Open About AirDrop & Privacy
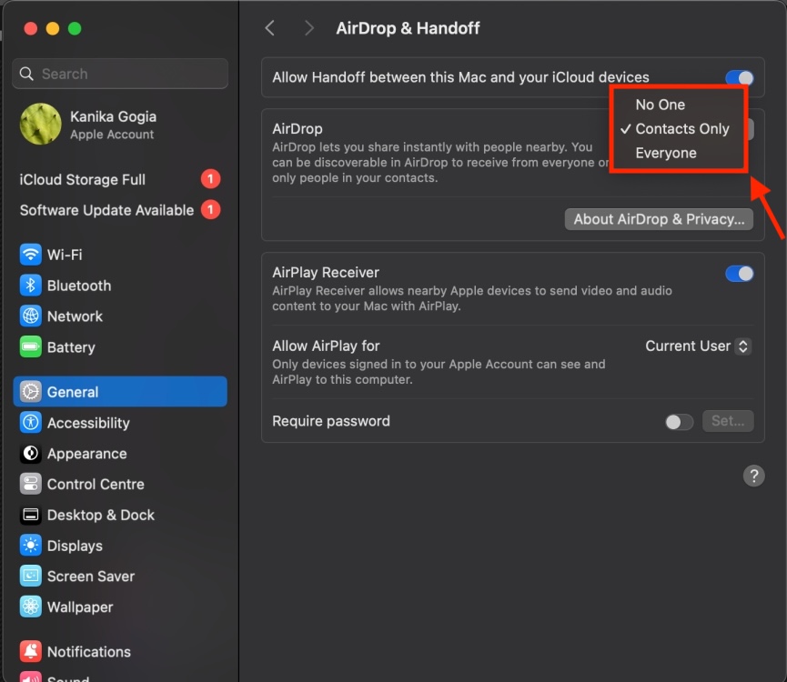The image size is (787, 682). click(x=659, y=219)
